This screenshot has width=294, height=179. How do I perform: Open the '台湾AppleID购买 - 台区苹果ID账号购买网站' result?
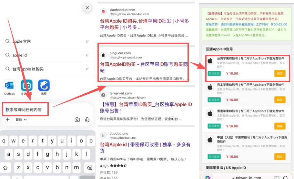click(x=144, y=67)
